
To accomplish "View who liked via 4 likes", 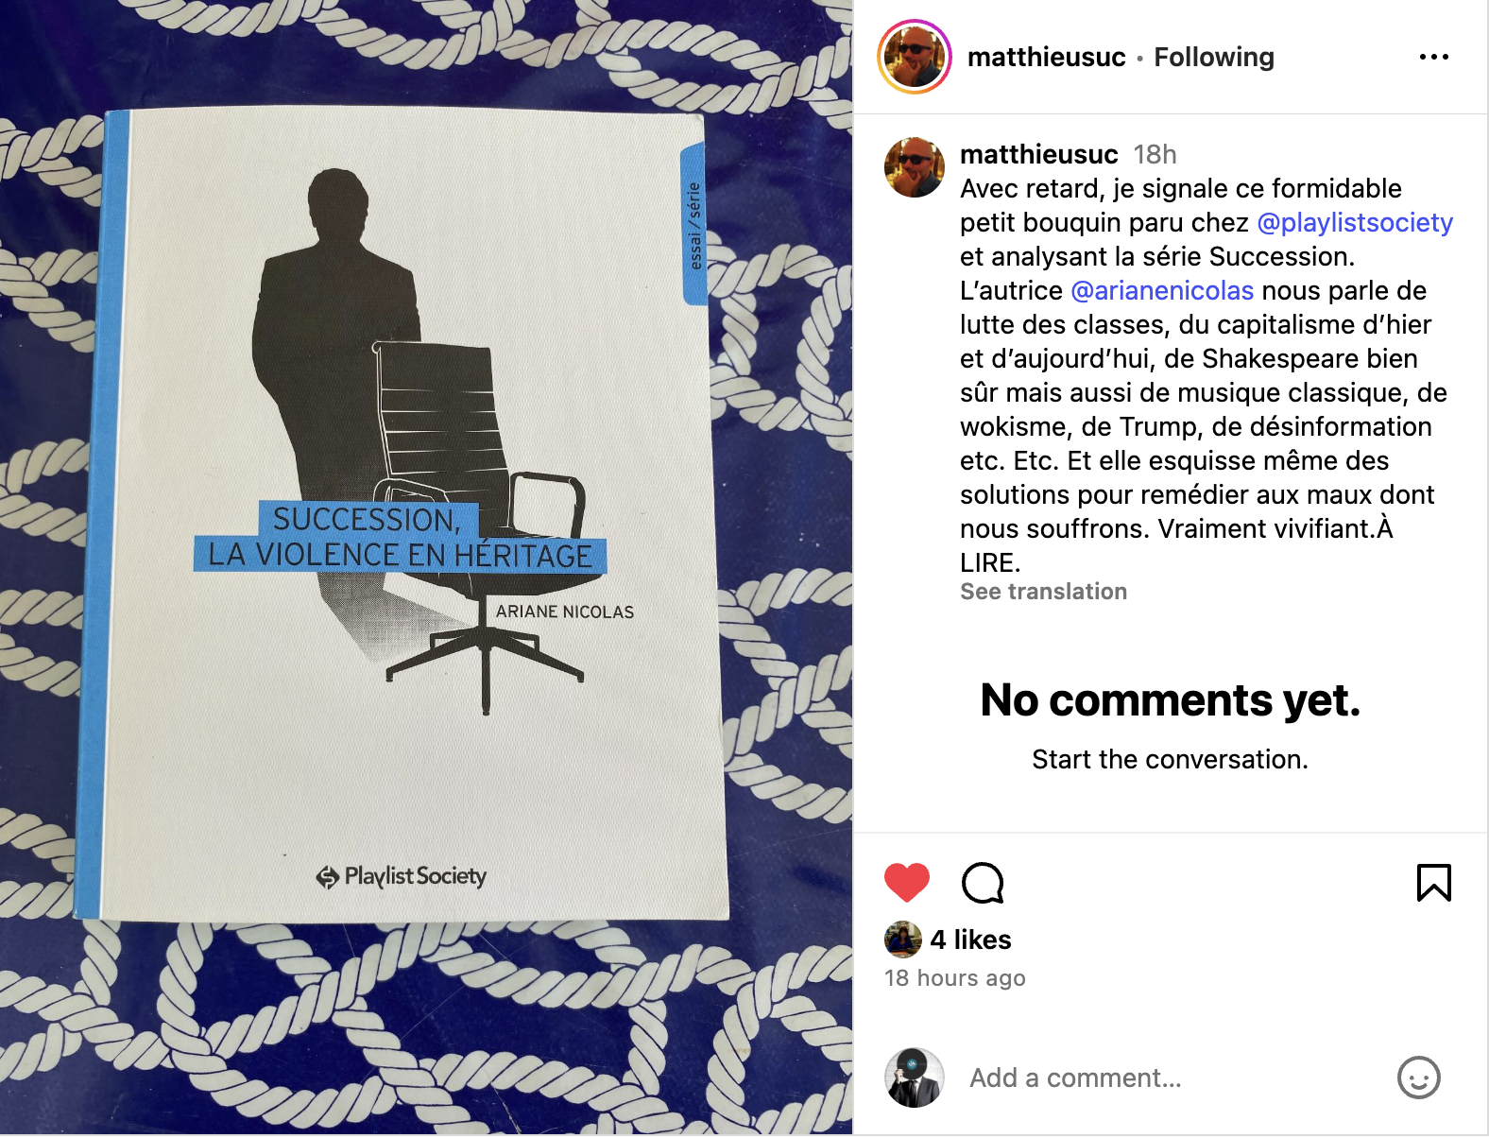I will (x=970, y=940).
